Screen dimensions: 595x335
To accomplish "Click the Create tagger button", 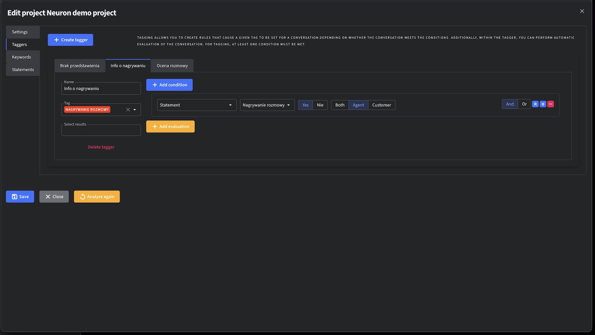I will click(x=70, y=40).
